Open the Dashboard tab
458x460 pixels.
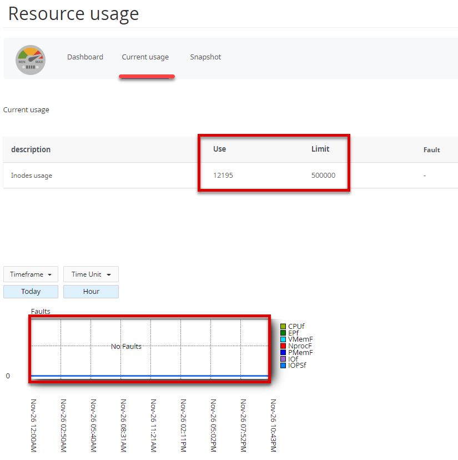85,57
